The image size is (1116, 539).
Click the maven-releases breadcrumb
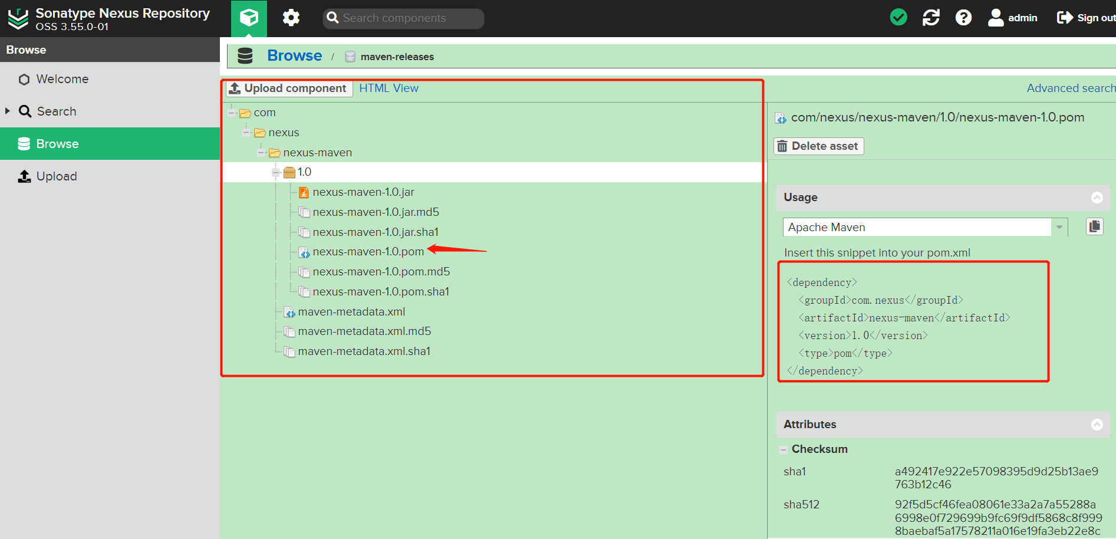[x=397, y=57]
